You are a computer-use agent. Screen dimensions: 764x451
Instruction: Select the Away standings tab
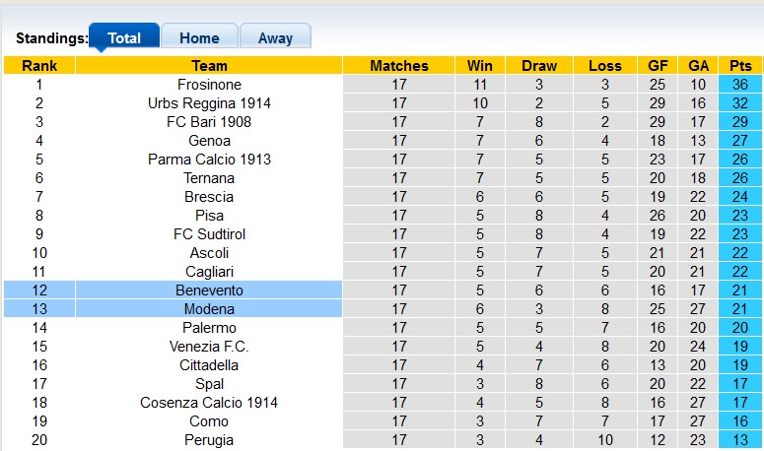[275, 38]
